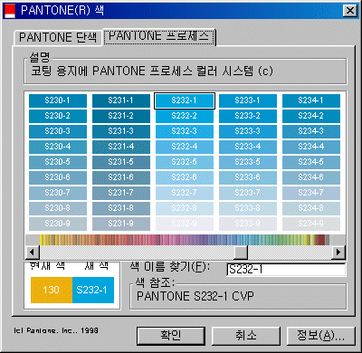Pick color S232-3
Screen dimensions: 362x353
(x=185, y=131)
